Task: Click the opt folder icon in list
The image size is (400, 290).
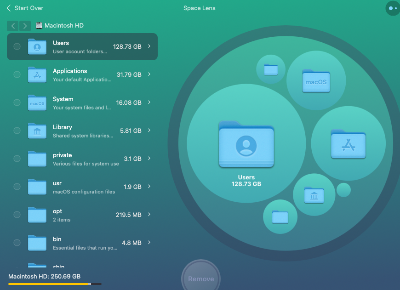Action: [x=37, y=215]
